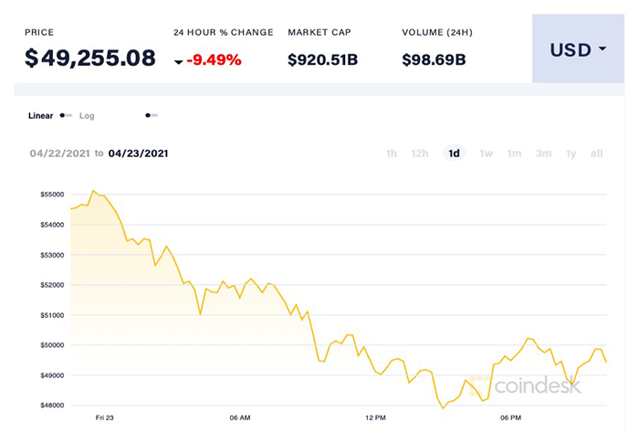This screenshot has height=432, width=639.
Task: Click the chart peak near $55000
Action: (x=93, y=191)
